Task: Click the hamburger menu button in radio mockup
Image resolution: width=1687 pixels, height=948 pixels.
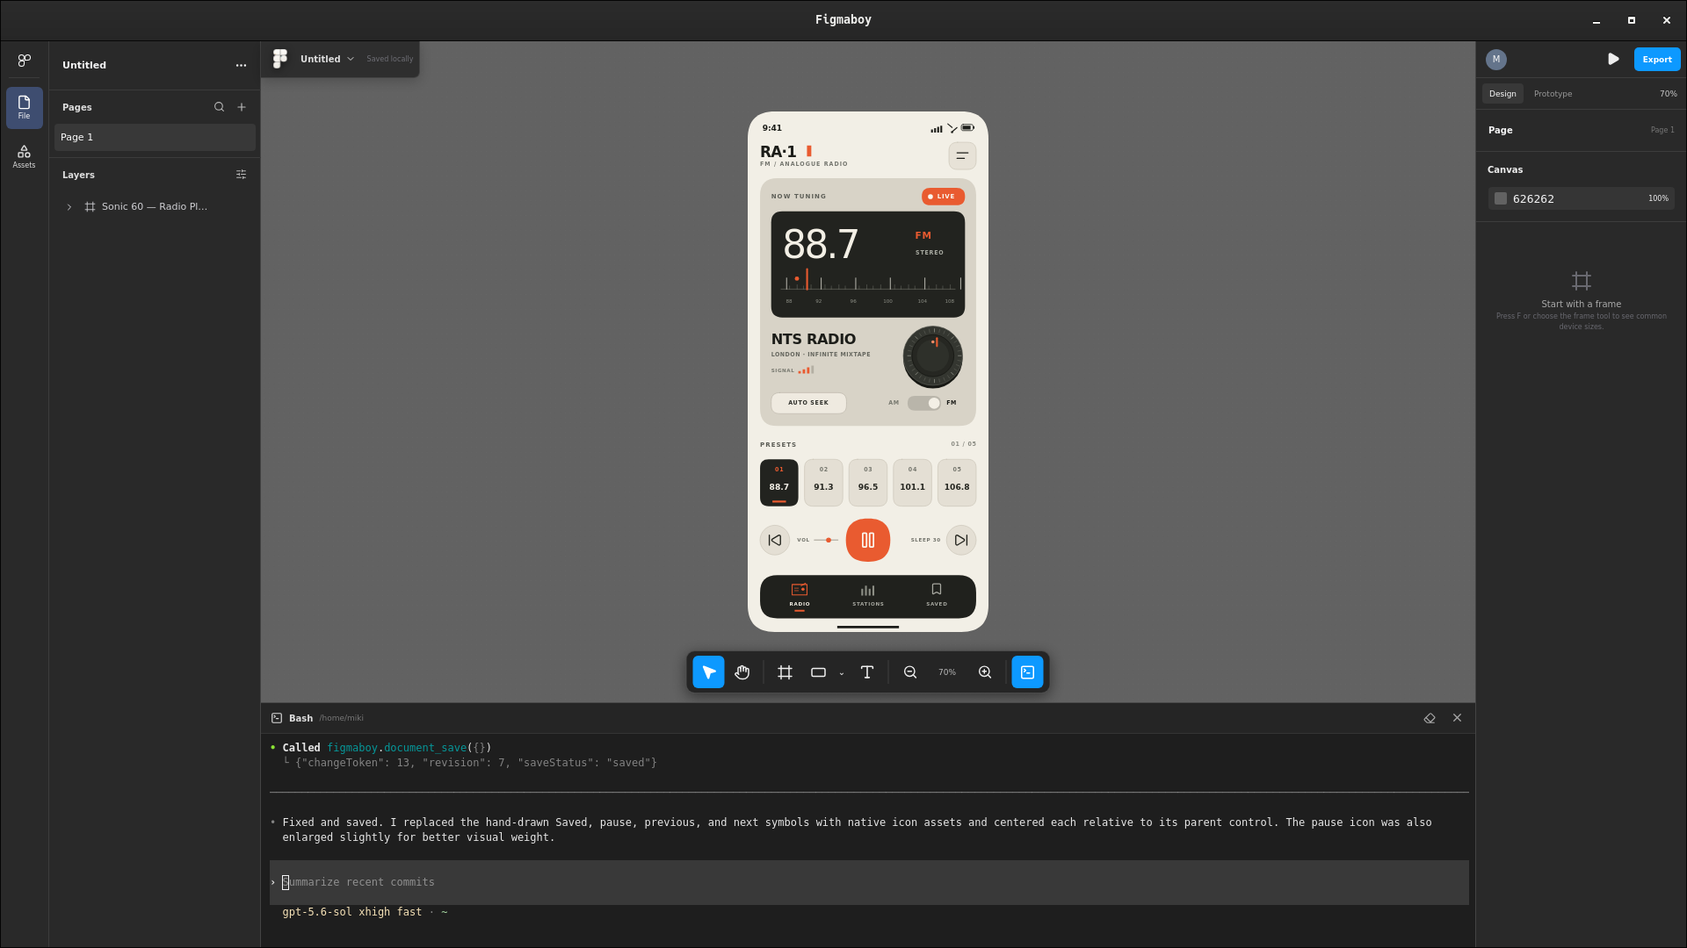Action: 962,155
